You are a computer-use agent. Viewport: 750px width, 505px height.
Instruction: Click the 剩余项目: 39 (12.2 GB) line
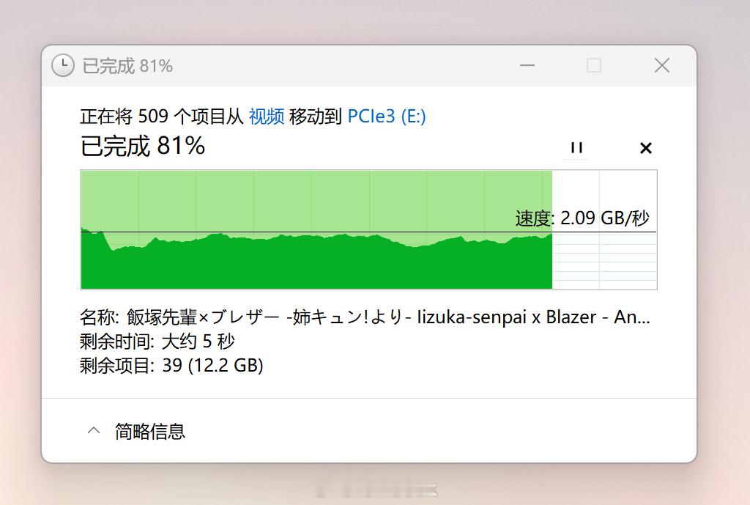171,364
